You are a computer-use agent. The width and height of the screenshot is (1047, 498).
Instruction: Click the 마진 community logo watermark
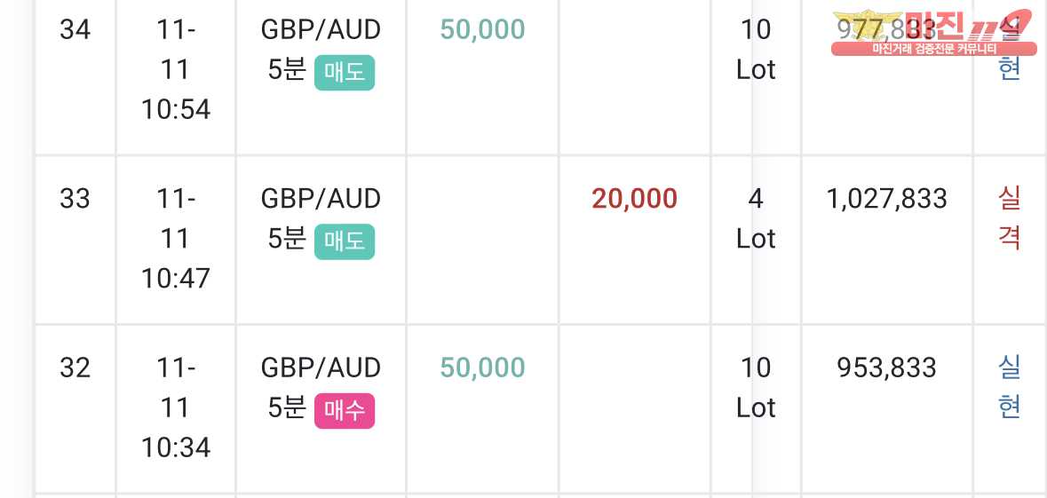(934, 32)
